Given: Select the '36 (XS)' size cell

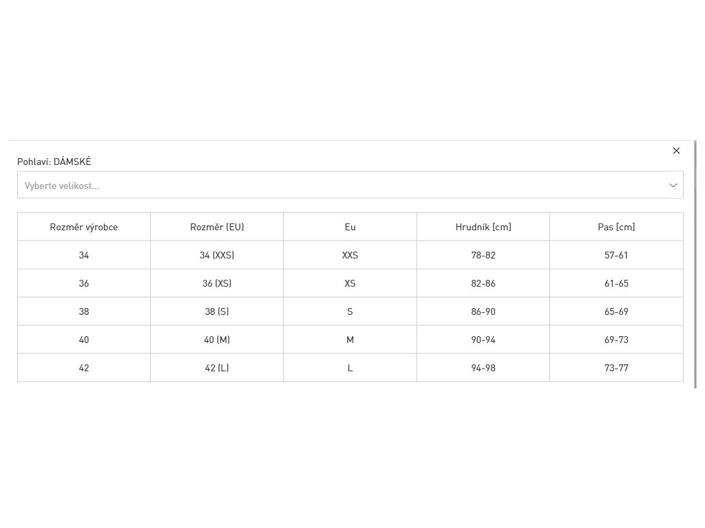Looking at the screenshot, I should click(x=217, y=283).
